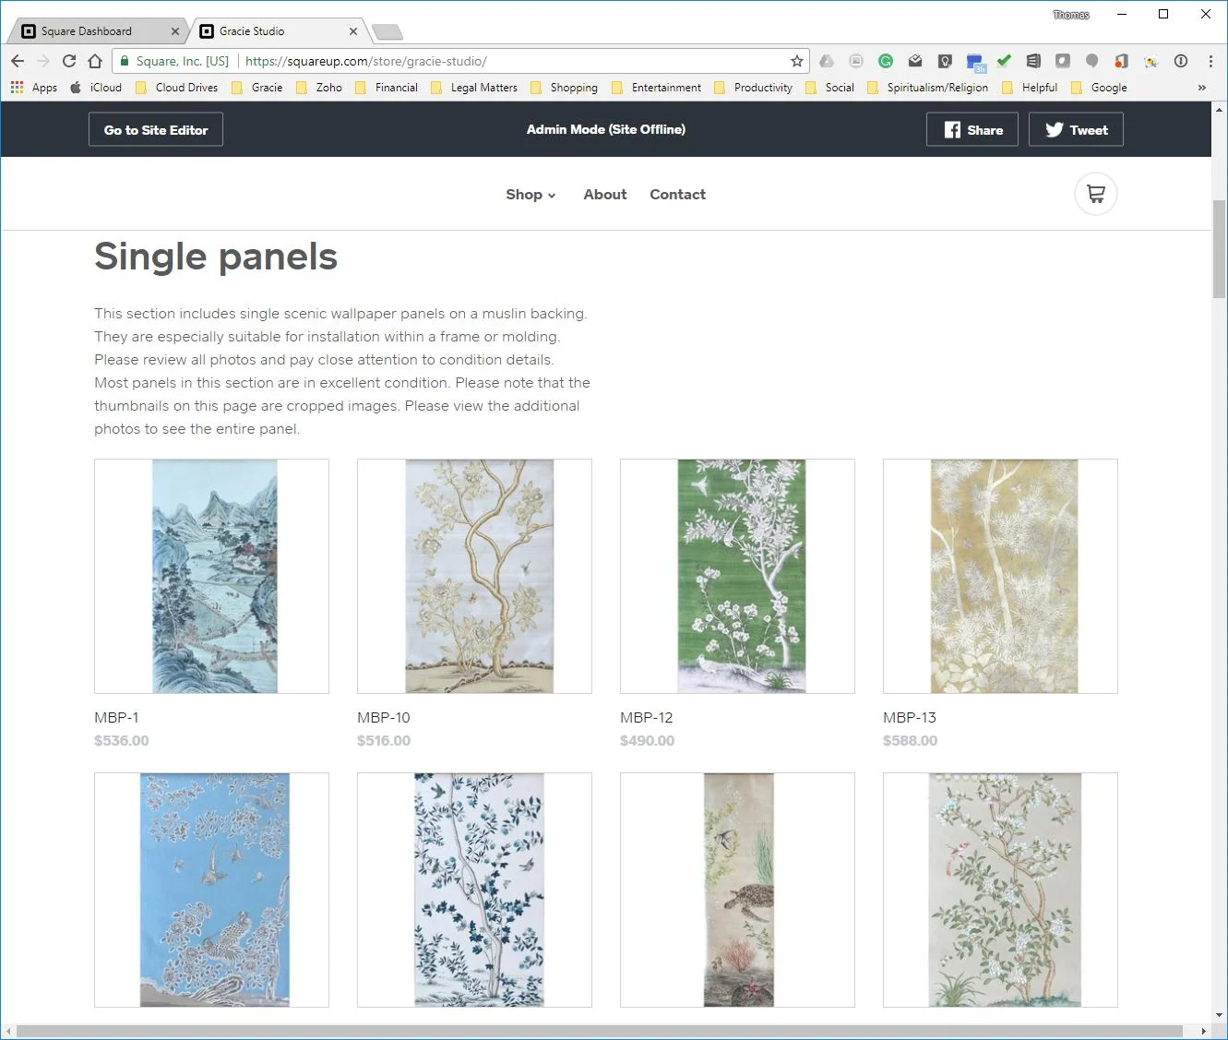Open the Social bookmark folder
1228x1040 pixels.
tap(829, 88)
